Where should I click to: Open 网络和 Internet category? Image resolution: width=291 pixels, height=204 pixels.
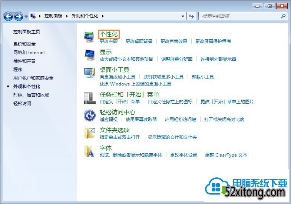(x=29, y=53)
